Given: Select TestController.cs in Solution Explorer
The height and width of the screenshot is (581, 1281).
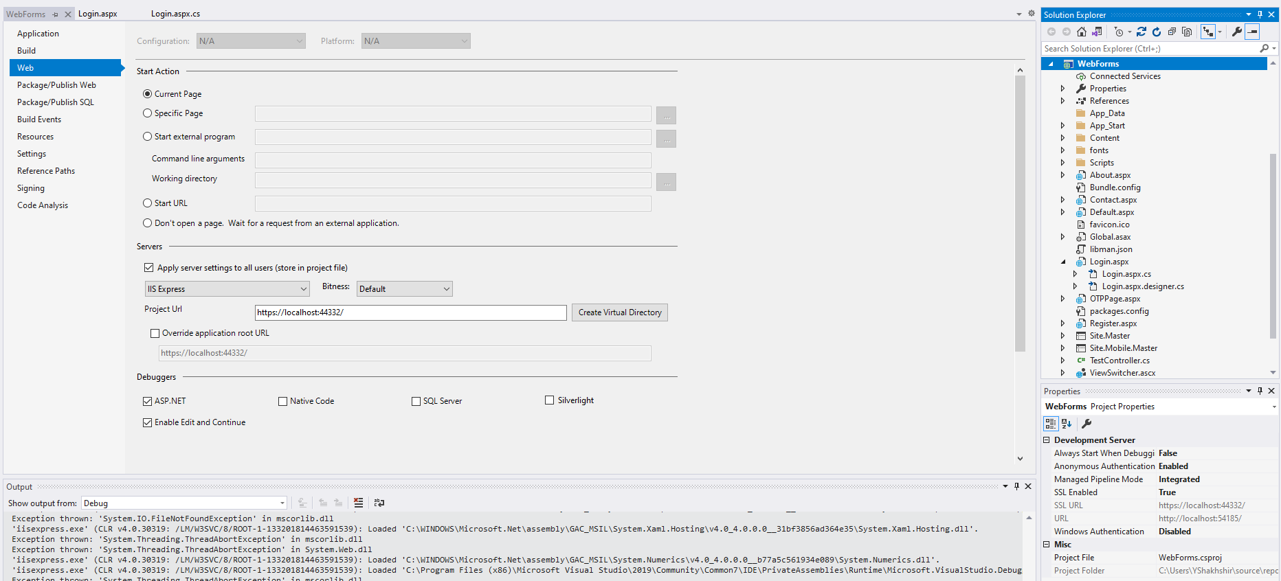Looking at the screenshot, I should 1120,361.
